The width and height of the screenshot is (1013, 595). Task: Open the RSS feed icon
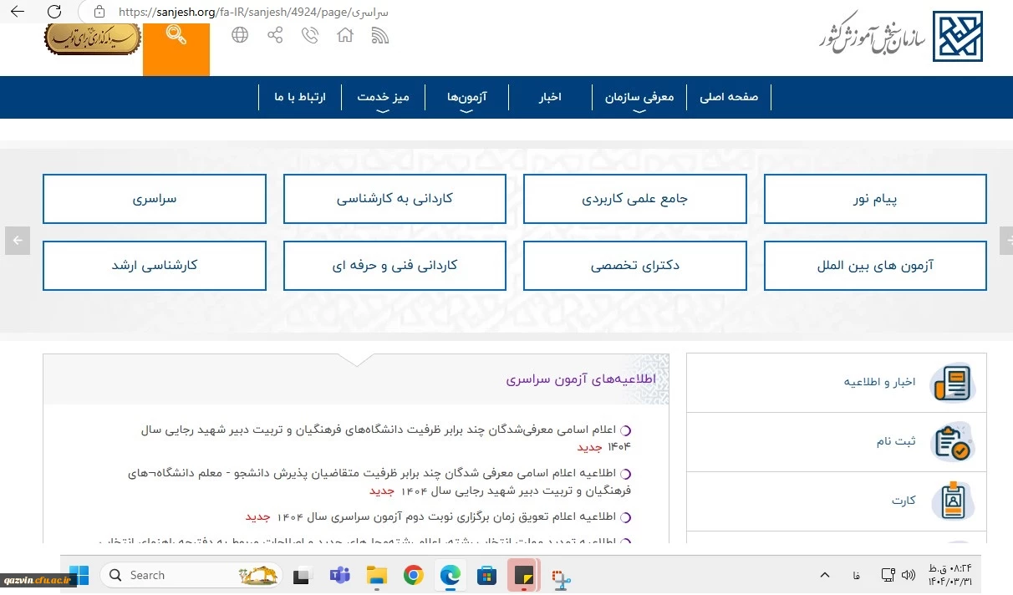pyautogui.click(x=380, y=35)
